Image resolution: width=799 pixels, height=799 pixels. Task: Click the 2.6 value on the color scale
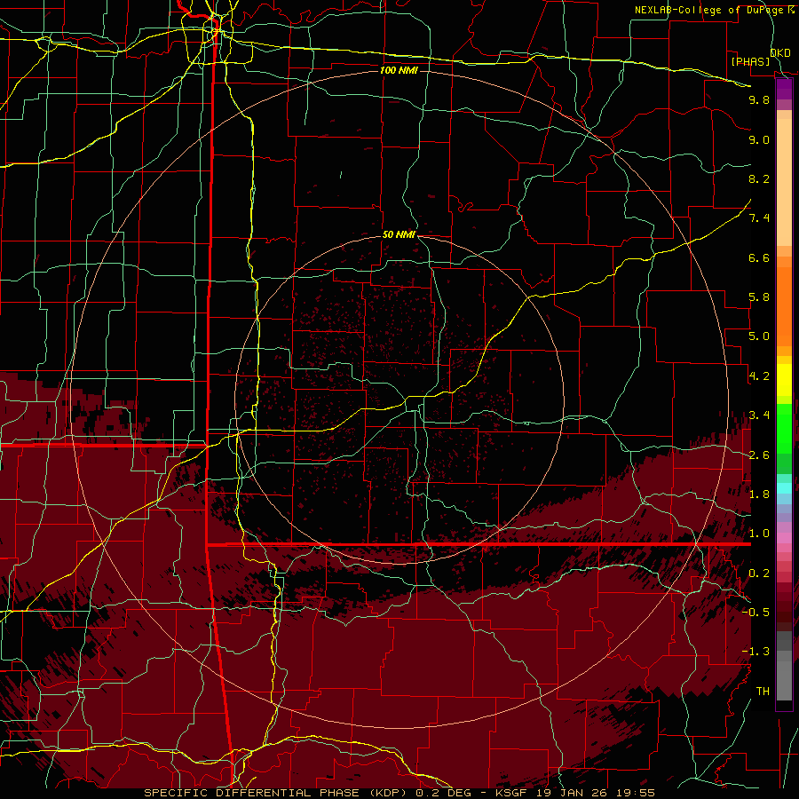point(759,455)
